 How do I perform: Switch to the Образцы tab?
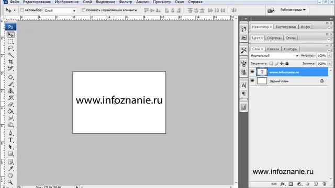(274, 38)
